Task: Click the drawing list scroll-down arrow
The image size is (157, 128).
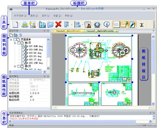Action: (x=48, y=68)
